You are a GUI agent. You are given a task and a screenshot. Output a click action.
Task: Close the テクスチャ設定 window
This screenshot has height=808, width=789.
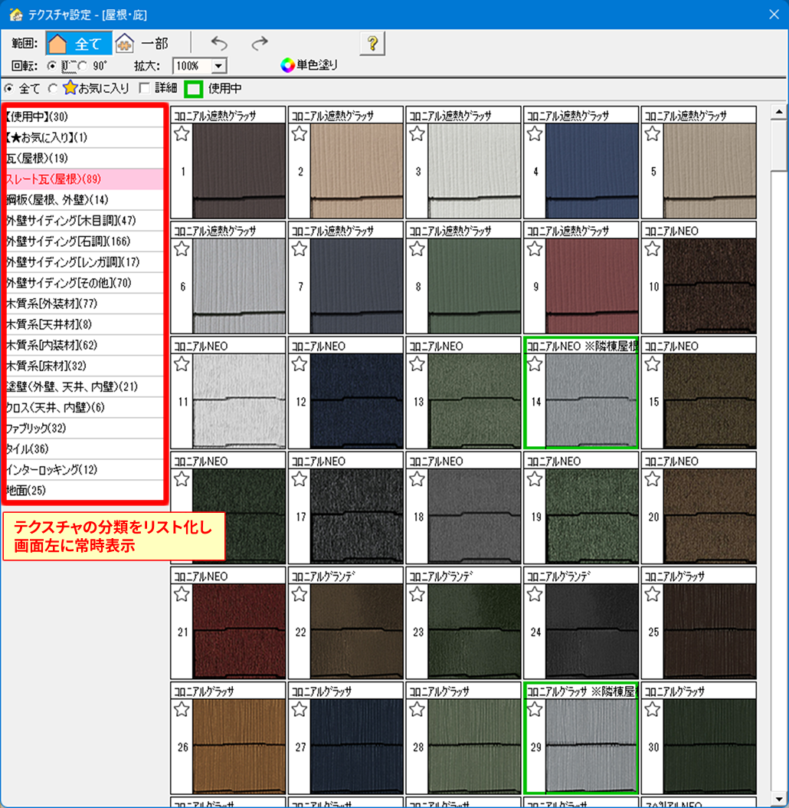coord(774,15)
